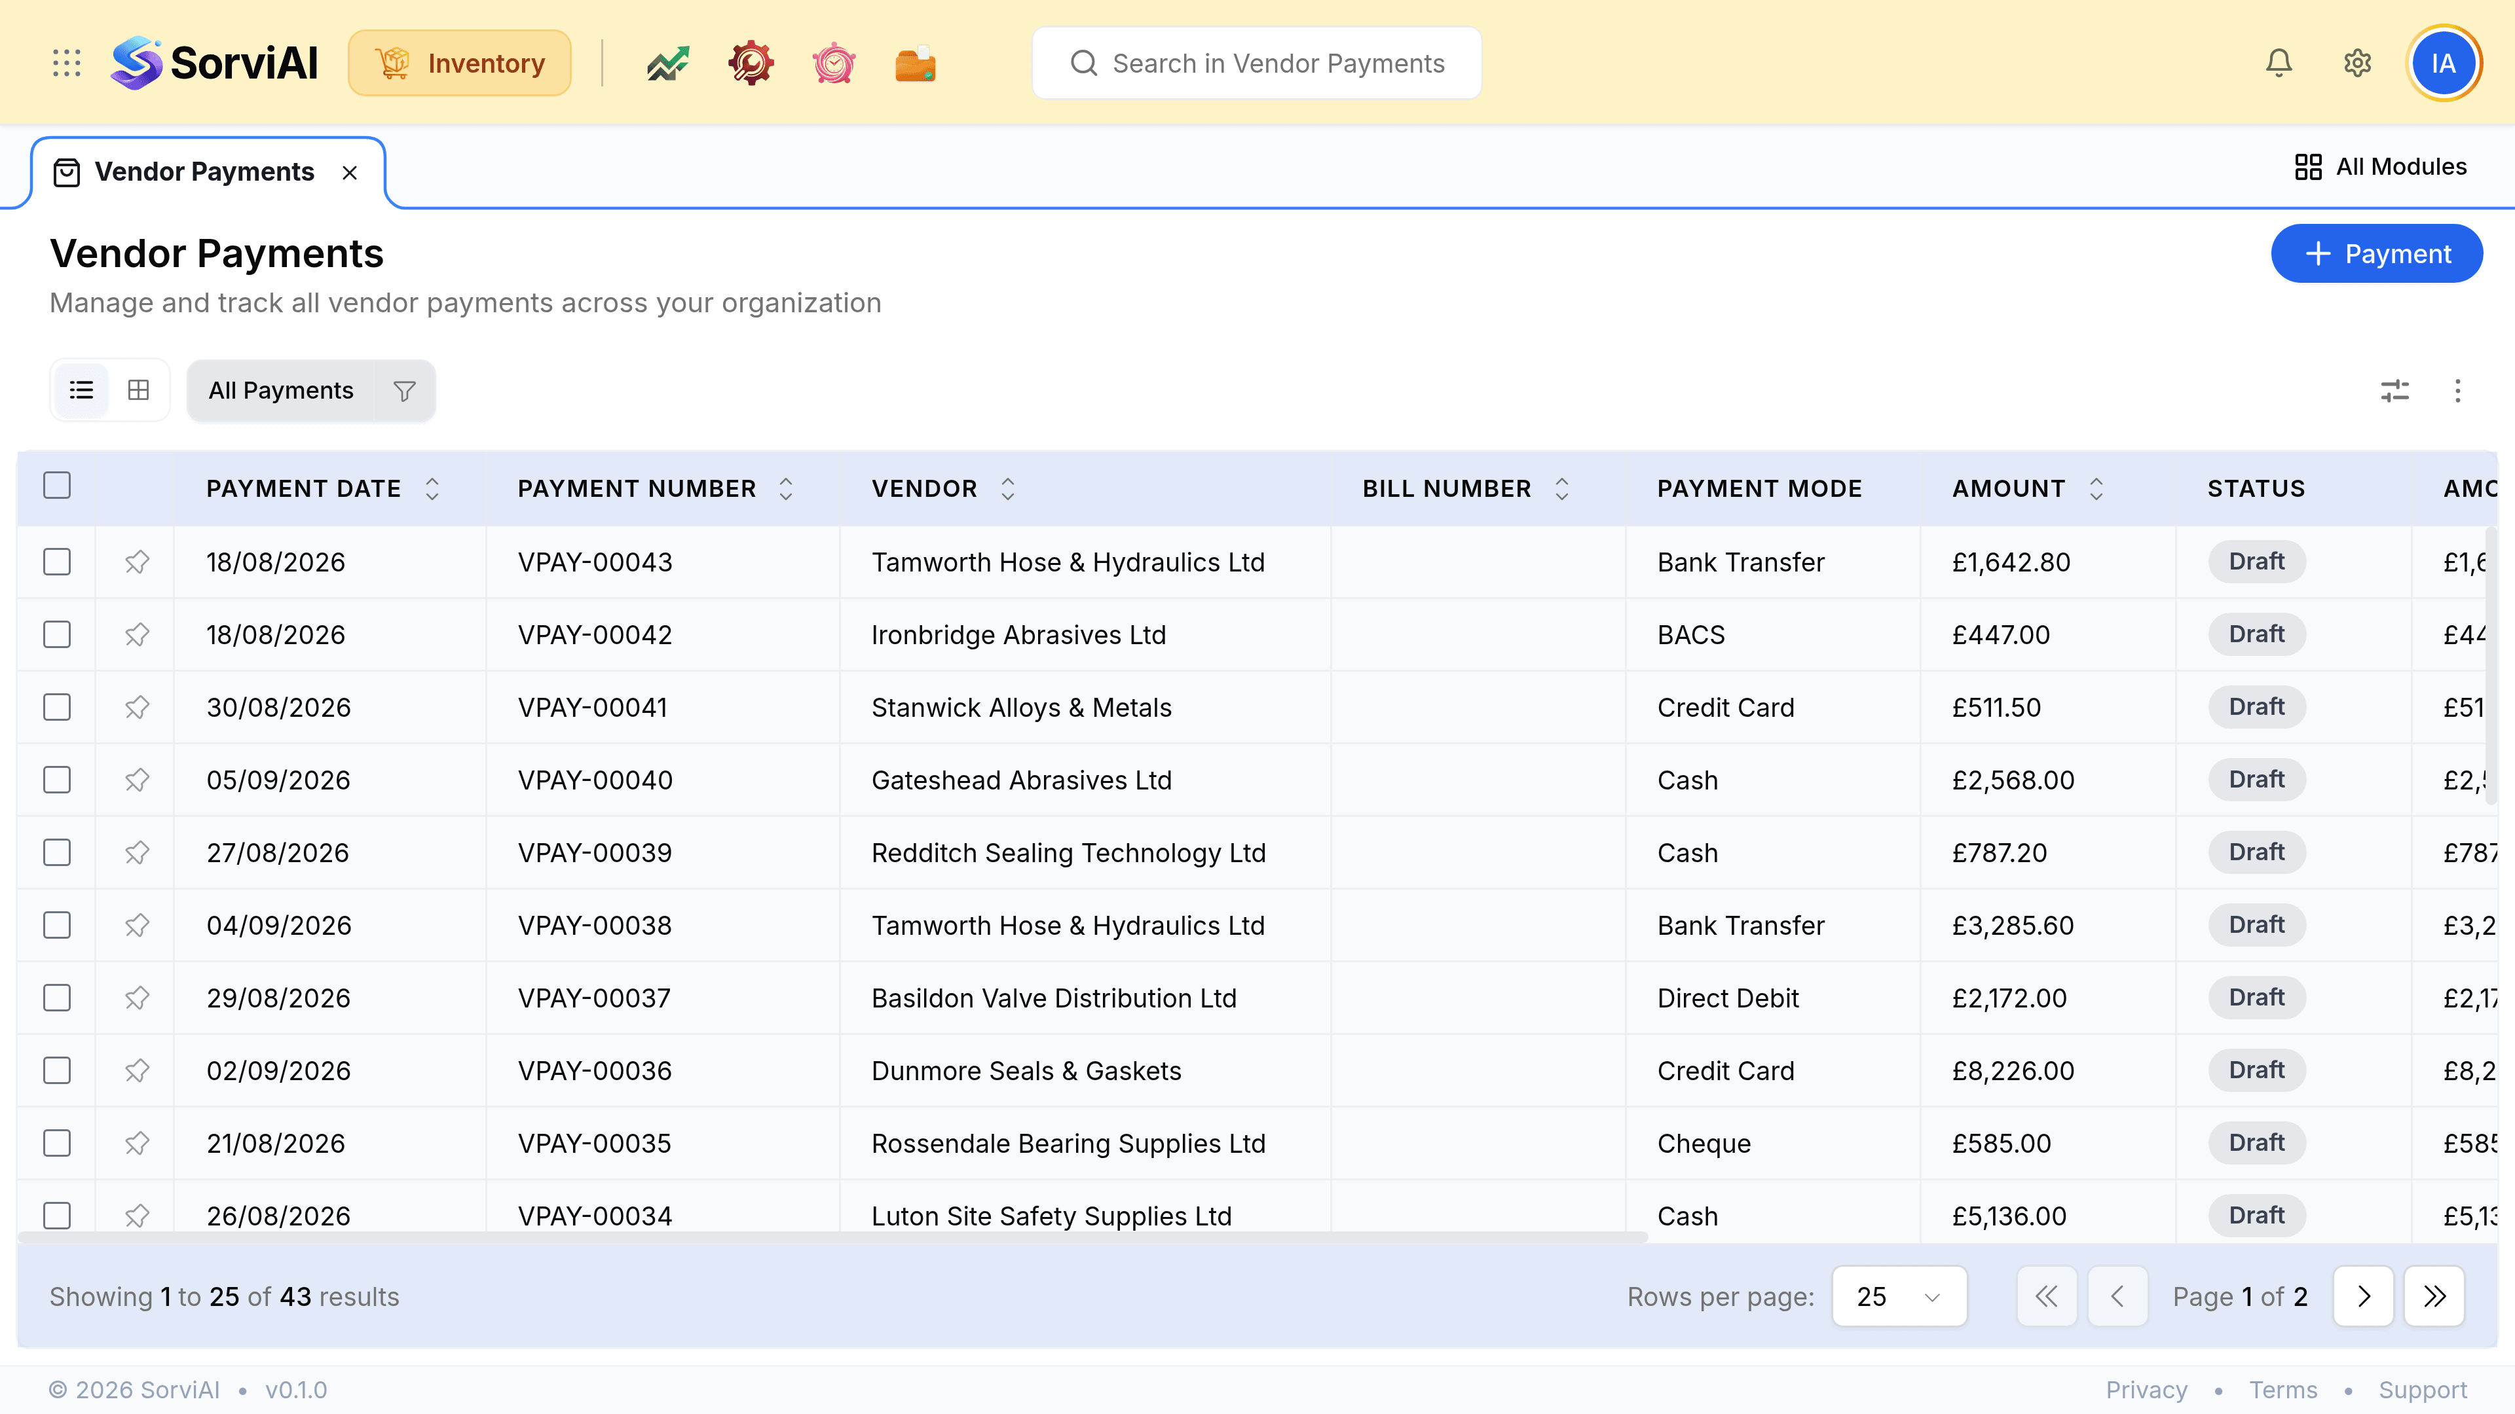Pin the VPAY-00037 row
The height and width of the screenshot is (1414, 2515).
coord(137,998)
